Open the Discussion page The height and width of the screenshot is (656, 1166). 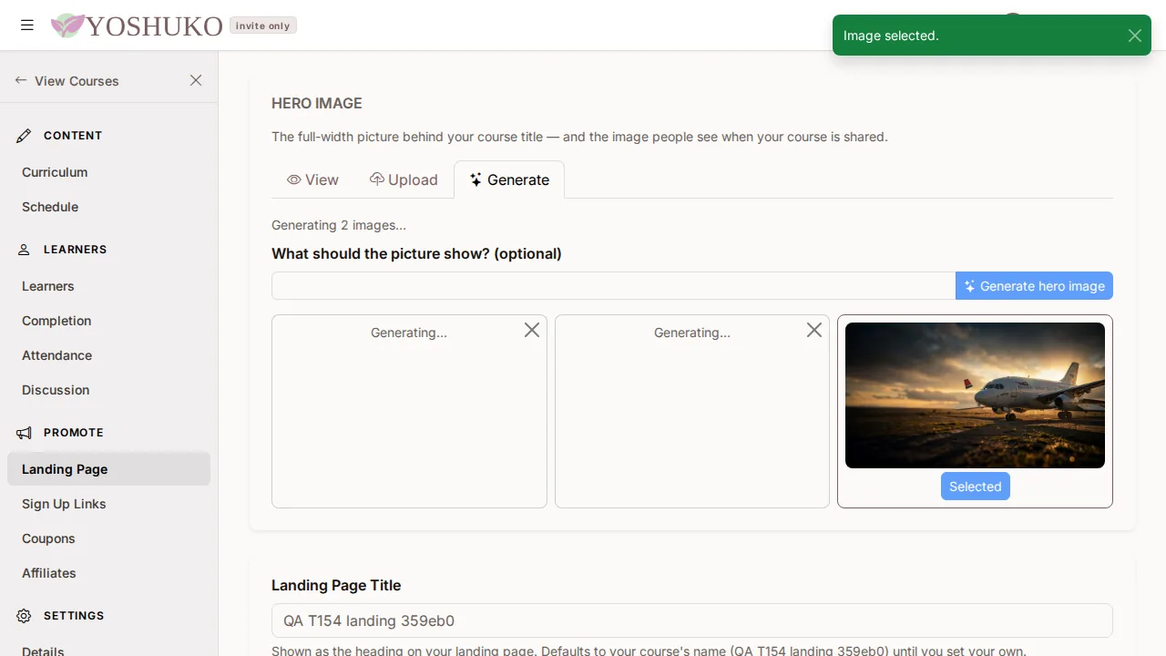click(x=56, y=390)
